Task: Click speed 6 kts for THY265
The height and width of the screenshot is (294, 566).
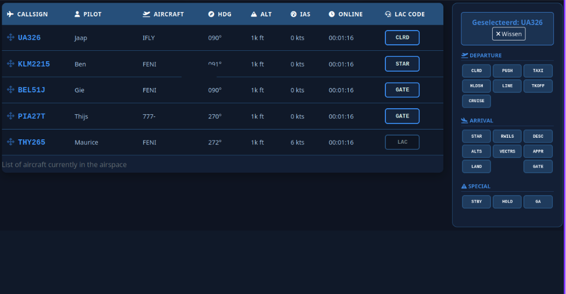Action: [x=297, y=142]
